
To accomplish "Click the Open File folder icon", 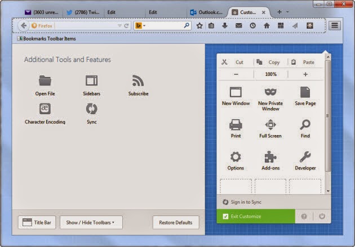I will coord(45,80).
